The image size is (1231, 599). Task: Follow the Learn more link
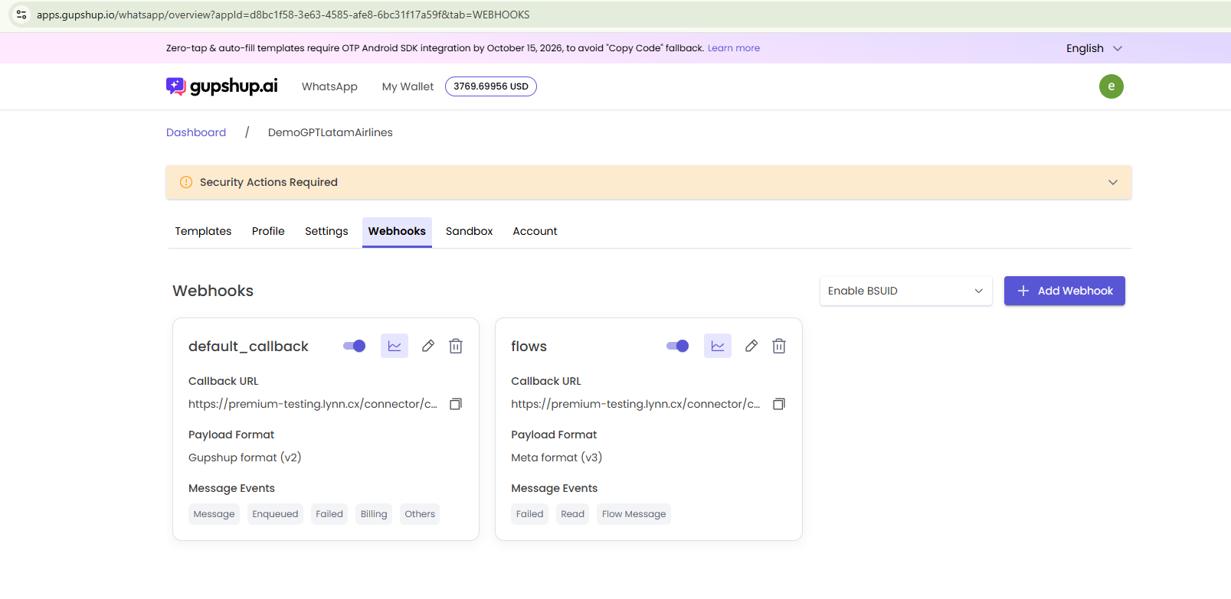(x=734, y=48)
